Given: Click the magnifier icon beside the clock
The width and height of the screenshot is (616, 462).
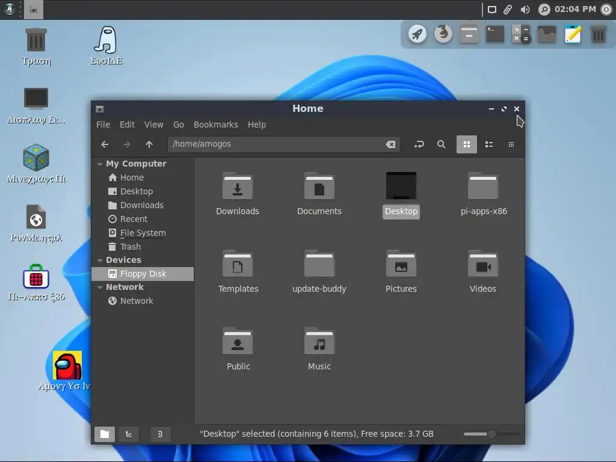Looking at the screenshot, I should (544, 10).
